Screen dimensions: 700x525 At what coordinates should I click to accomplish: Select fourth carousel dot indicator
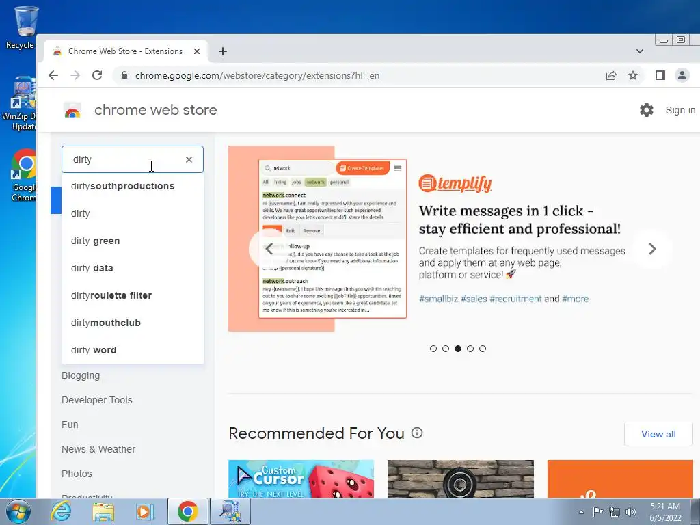(470, 349)
